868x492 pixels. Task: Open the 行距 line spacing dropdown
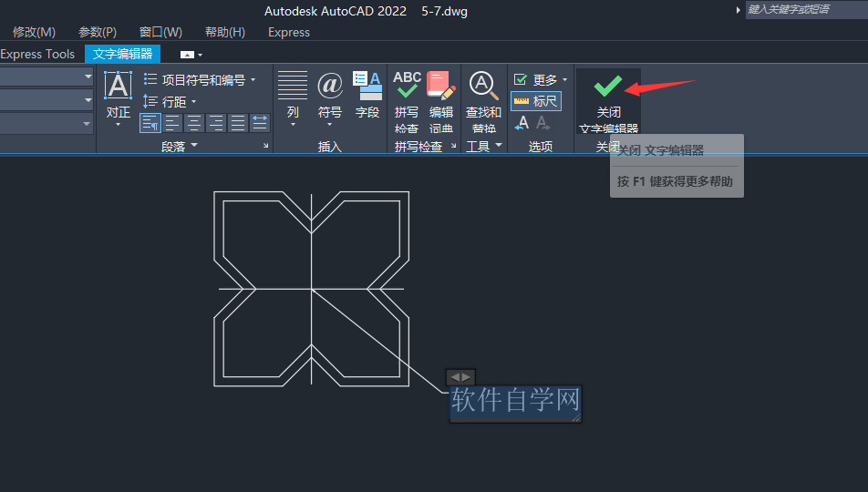click(170, 102)
